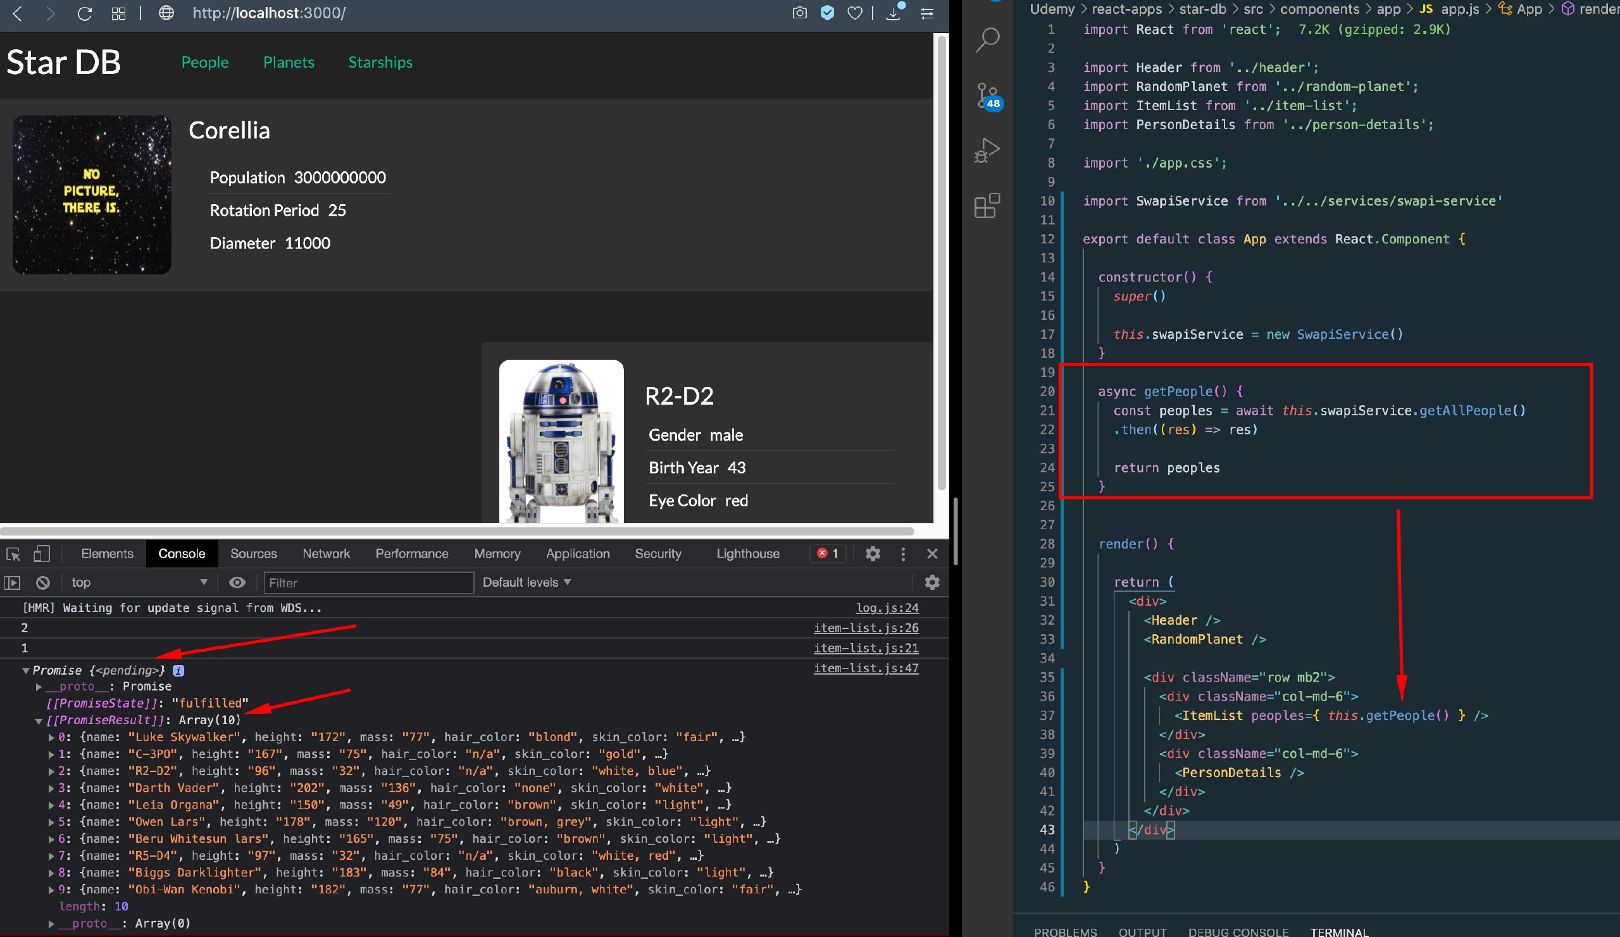
Task: Open item-list.js:47 source link
Action: click(x=865, y=668)
